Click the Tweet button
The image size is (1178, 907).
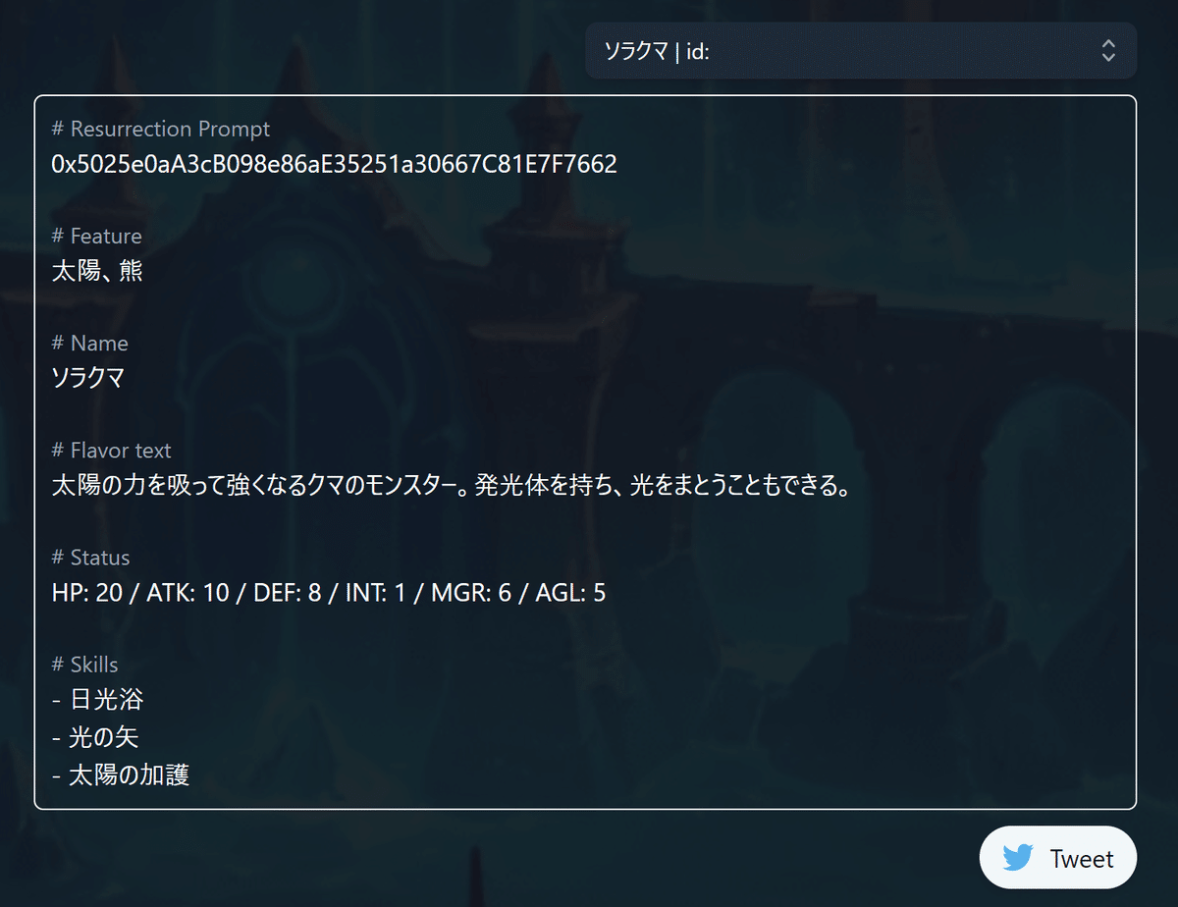coord(1058,858)
